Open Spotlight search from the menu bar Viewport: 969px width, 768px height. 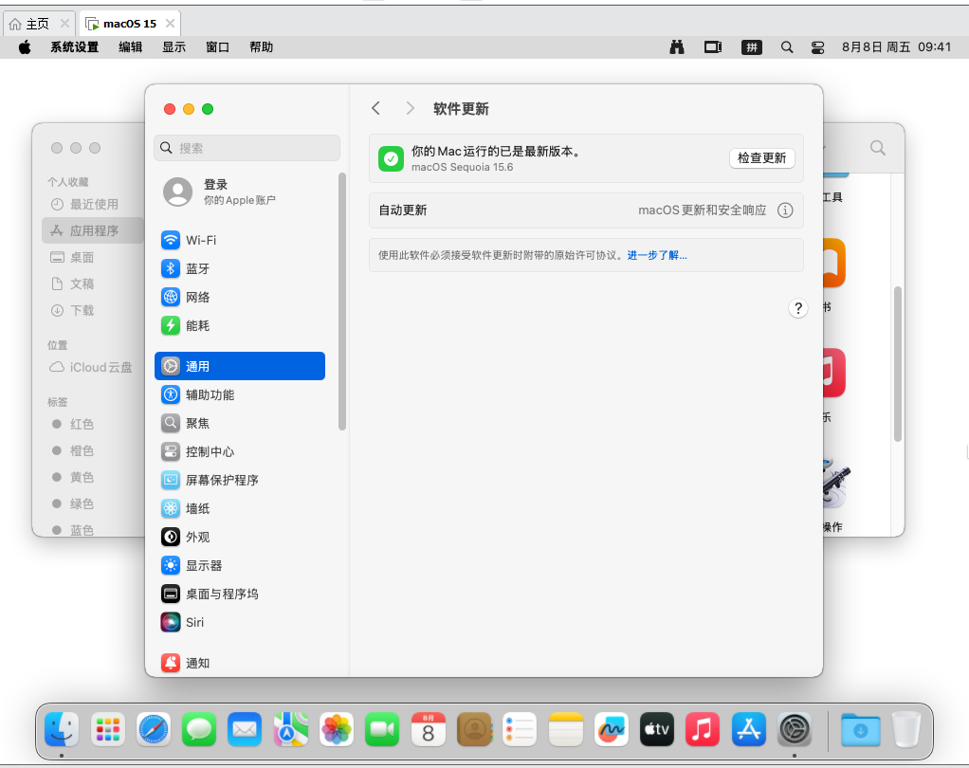(787, 46)
